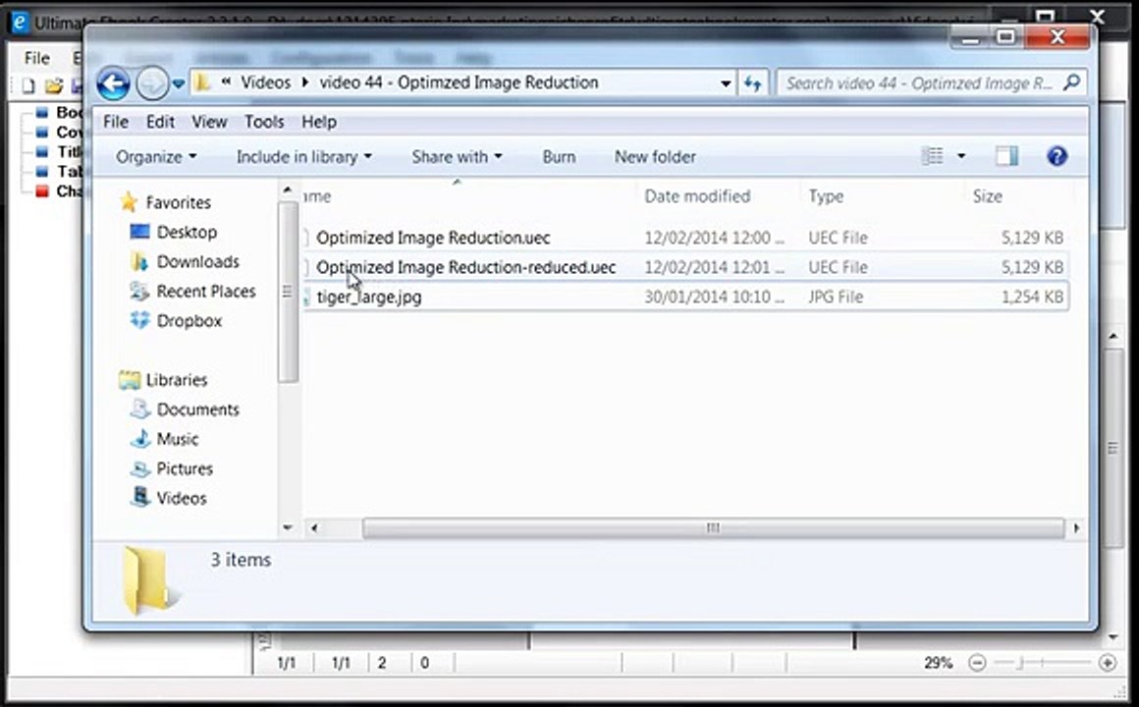This screenshot has height=707, width=1139.
Task: Select Recent Places in the navigation pane
Action: tap(206, 292)
